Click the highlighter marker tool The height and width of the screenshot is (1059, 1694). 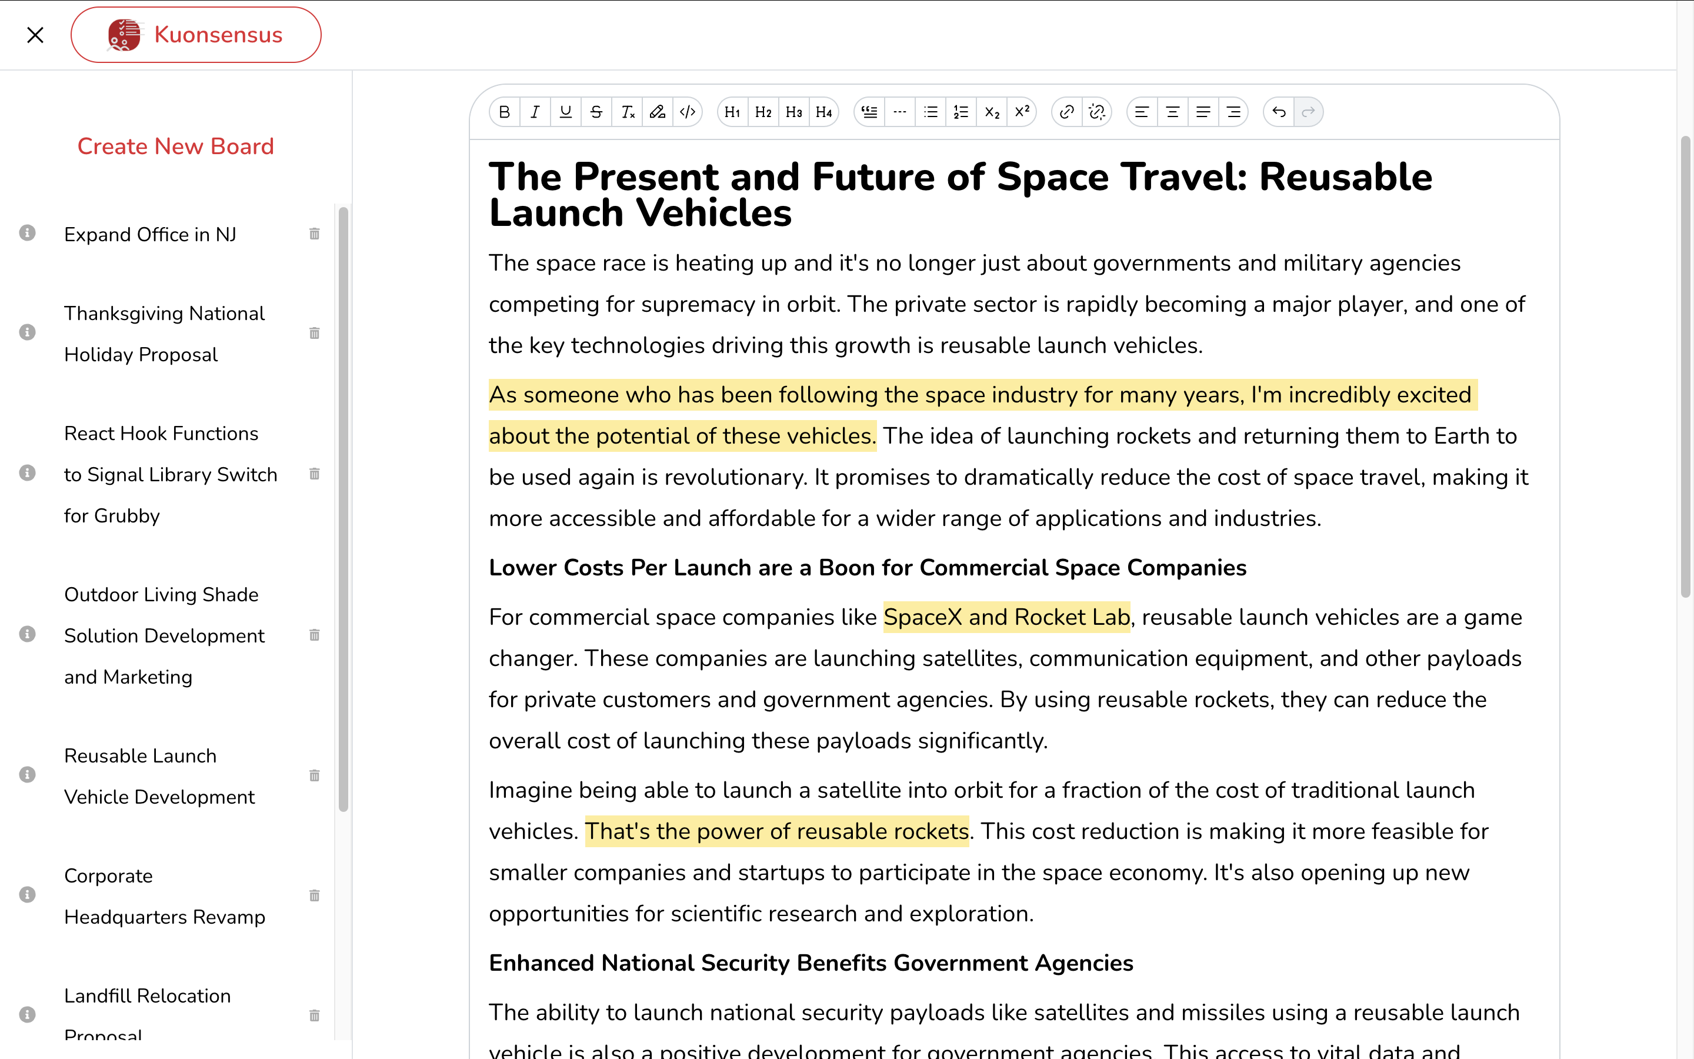(x=657, y=112)
